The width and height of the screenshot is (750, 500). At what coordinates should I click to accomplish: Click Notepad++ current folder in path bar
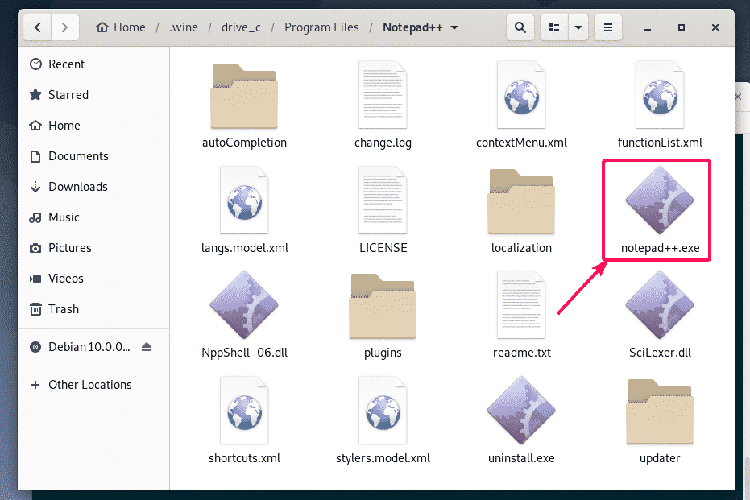(412, 27)
